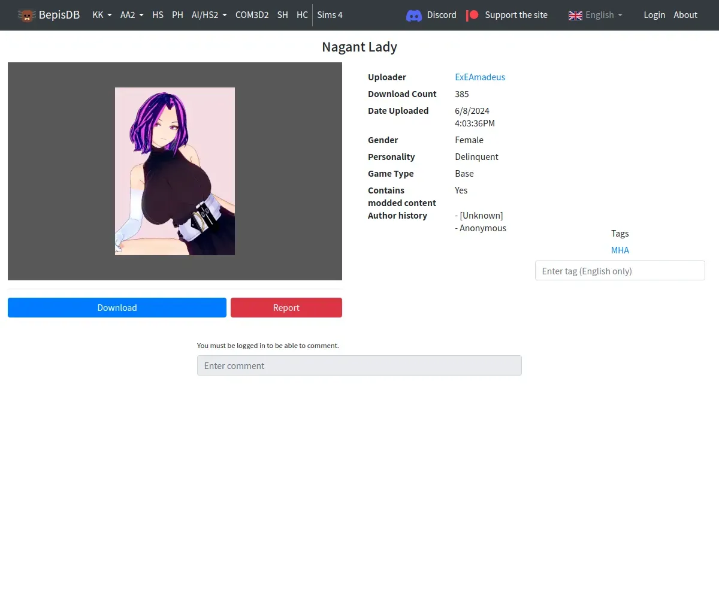
Task: Expand the AI/HS2 dropdown menu
Action: coord(209,15)
